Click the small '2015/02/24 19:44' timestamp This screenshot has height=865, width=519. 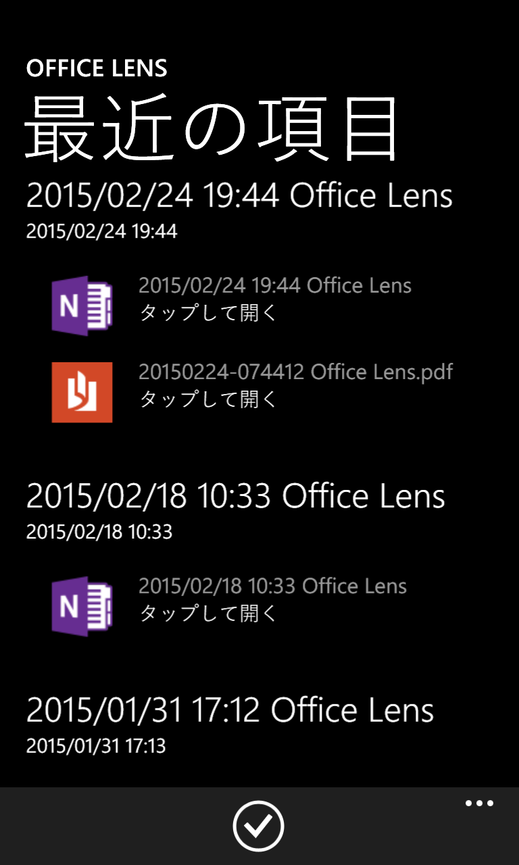101,232
